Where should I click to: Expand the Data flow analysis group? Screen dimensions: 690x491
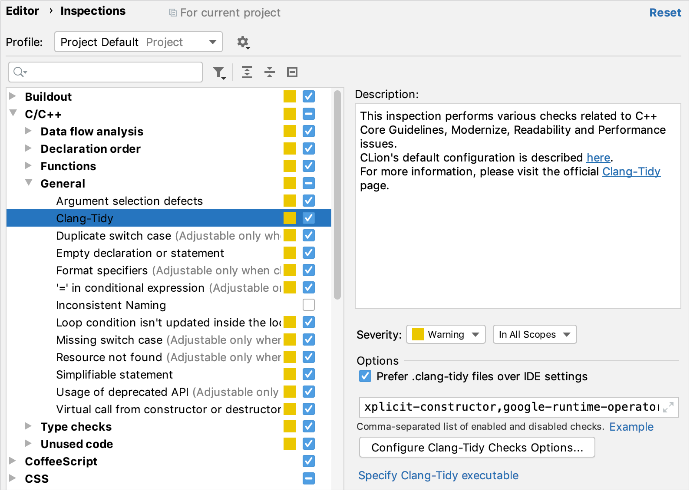pyautogui.click(x=28, y=131)
